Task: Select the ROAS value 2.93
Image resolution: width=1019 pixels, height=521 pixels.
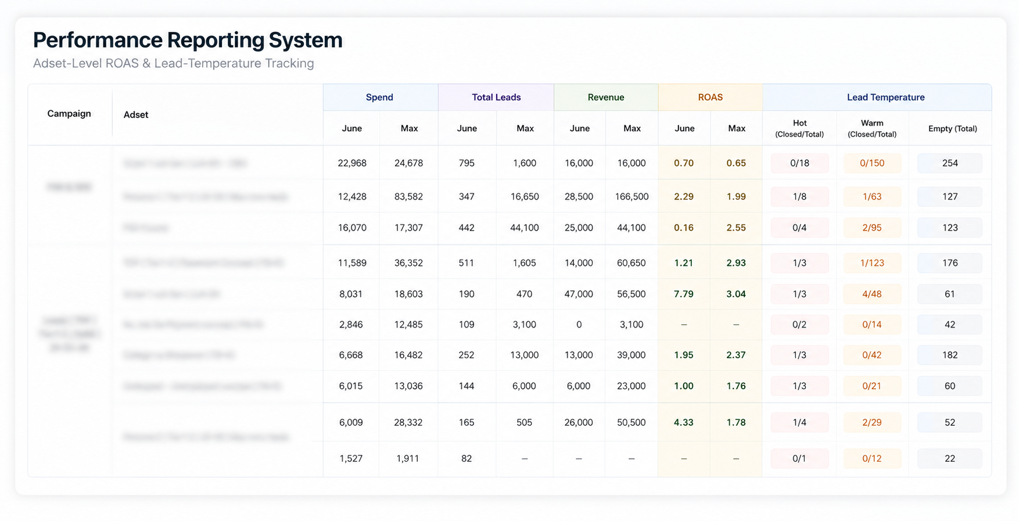Action: coord(736,263)
